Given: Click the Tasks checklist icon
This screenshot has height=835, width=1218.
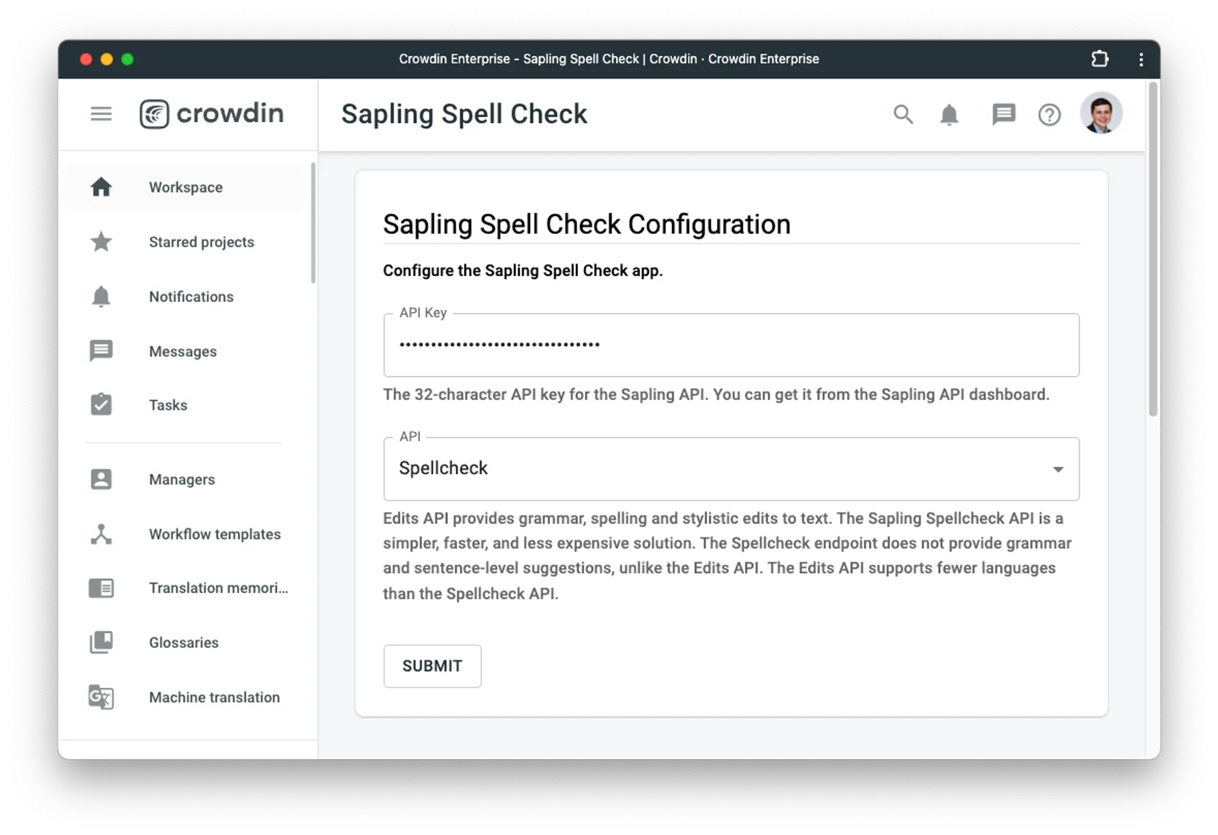Looking at the screenshot, I should pos(100,404).
